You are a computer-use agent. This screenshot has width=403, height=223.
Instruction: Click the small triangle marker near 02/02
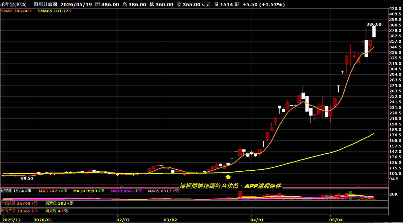tap(121, 186)
